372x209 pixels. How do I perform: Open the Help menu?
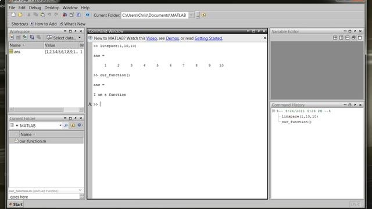[x=85, y=8]
